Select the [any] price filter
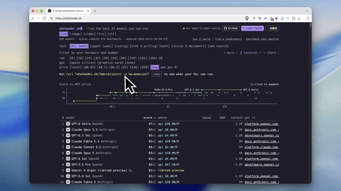Viewport: 341px width, 191px height. [x=155, y=67]
